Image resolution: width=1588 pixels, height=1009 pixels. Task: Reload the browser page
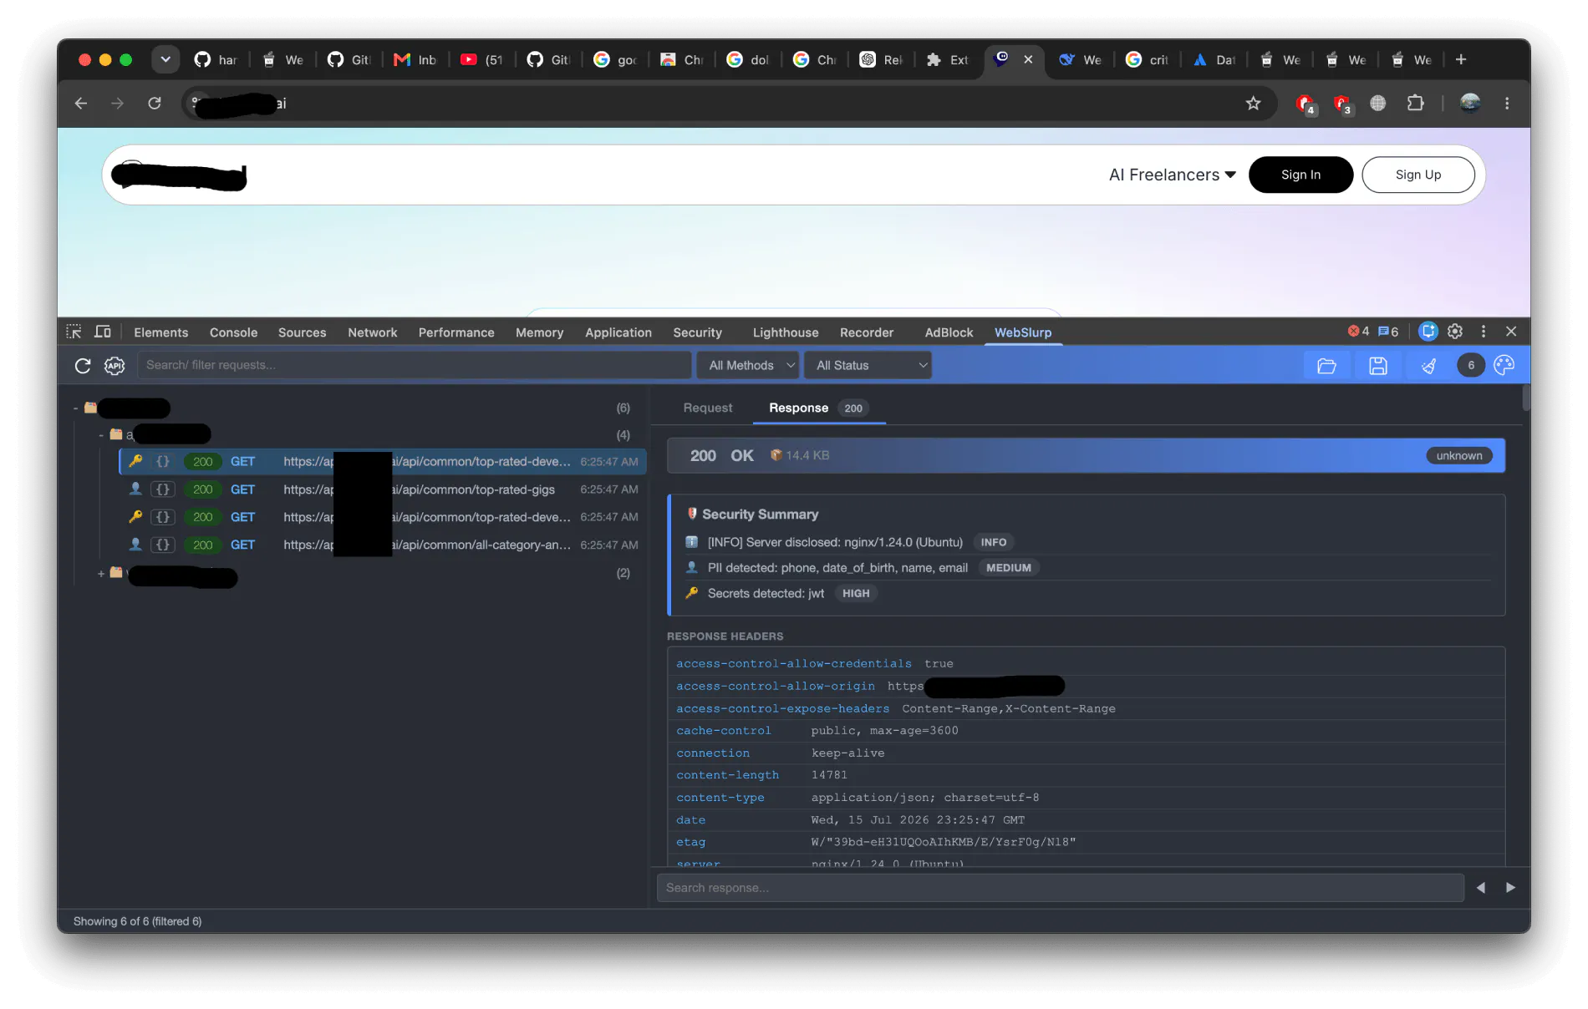click(x=155, y=104)
